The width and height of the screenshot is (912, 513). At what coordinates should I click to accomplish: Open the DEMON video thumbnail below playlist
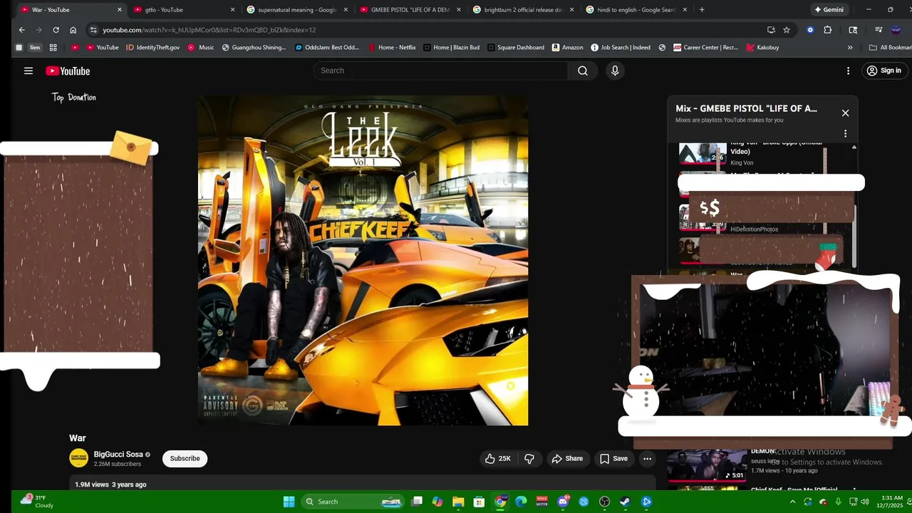[708, 464]
